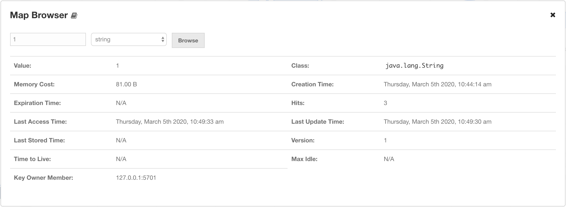Click the Max Idle N/A value
Screen dimensions: 566x207
[x=389, y=159]
